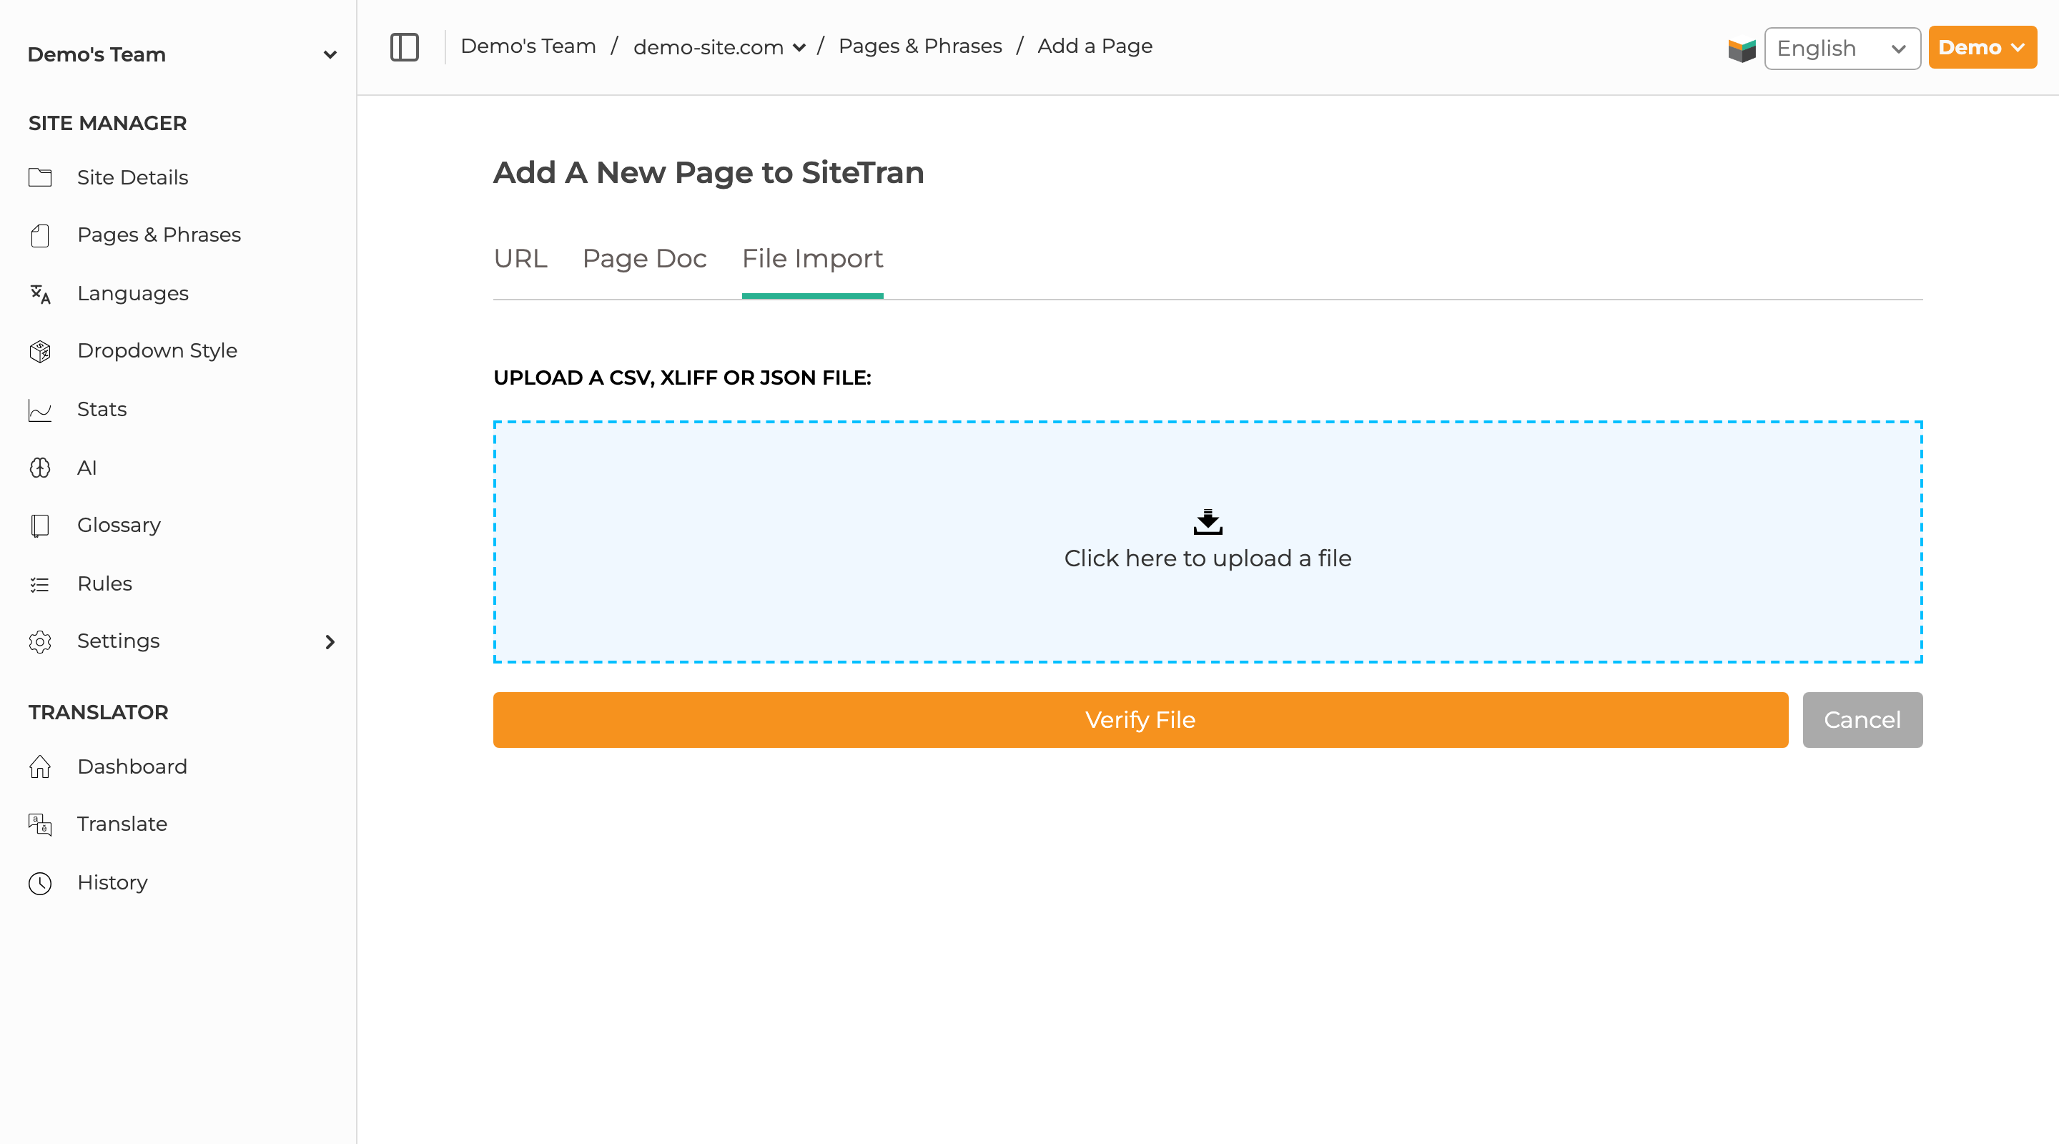Click the file upload drop zone
The image size is (2059, 1144).
(1208, 542)
